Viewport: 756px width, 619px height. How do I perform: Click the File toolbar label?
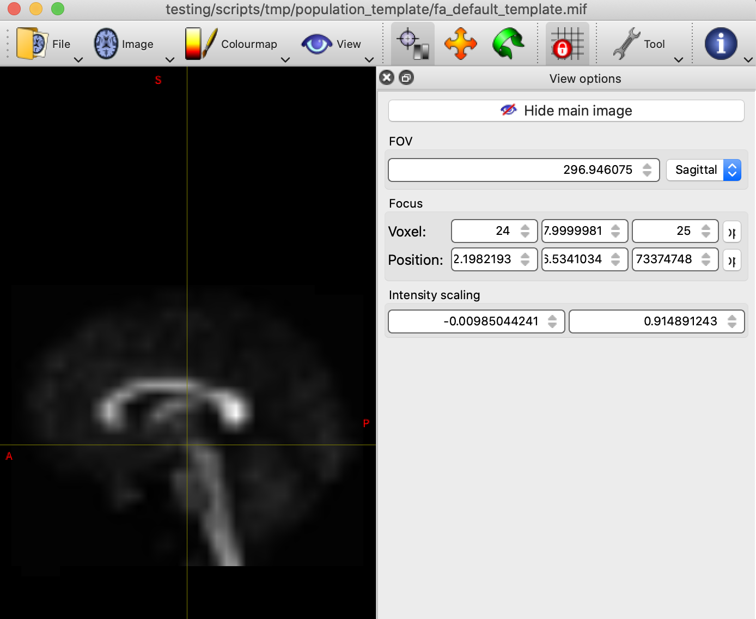[x=62, y=44]
